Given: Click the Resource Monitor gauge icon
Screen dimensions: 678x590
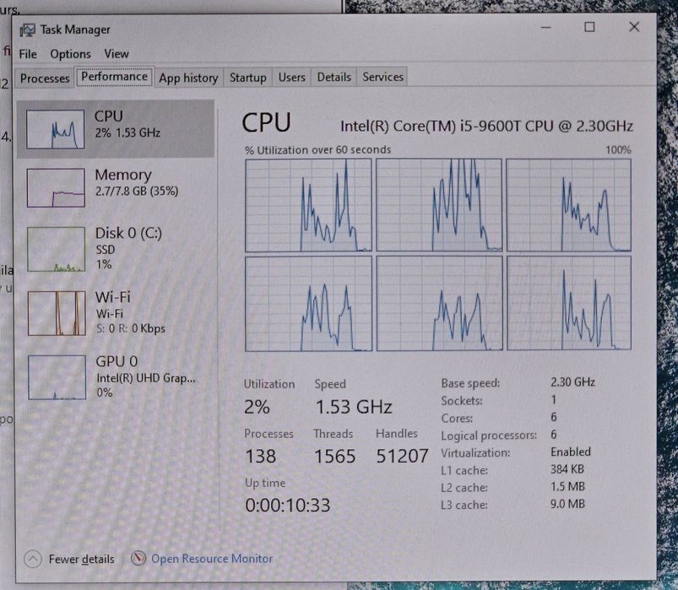Looking at the screenshot, I should pos(138,558).
